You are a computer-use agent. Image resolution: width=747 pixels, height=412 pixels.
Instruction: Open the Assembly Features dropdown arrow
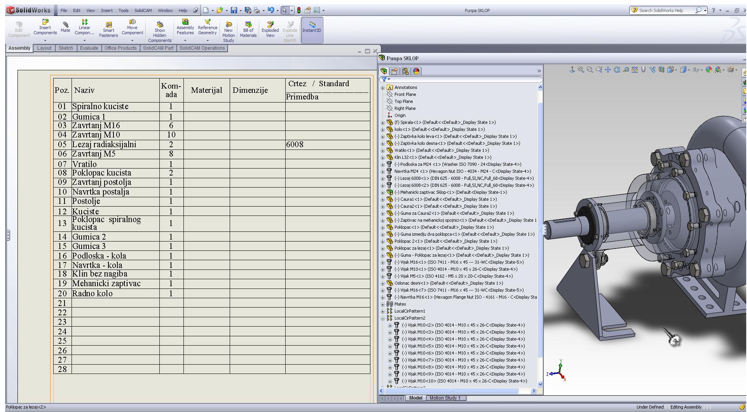(x=185, y=40)
